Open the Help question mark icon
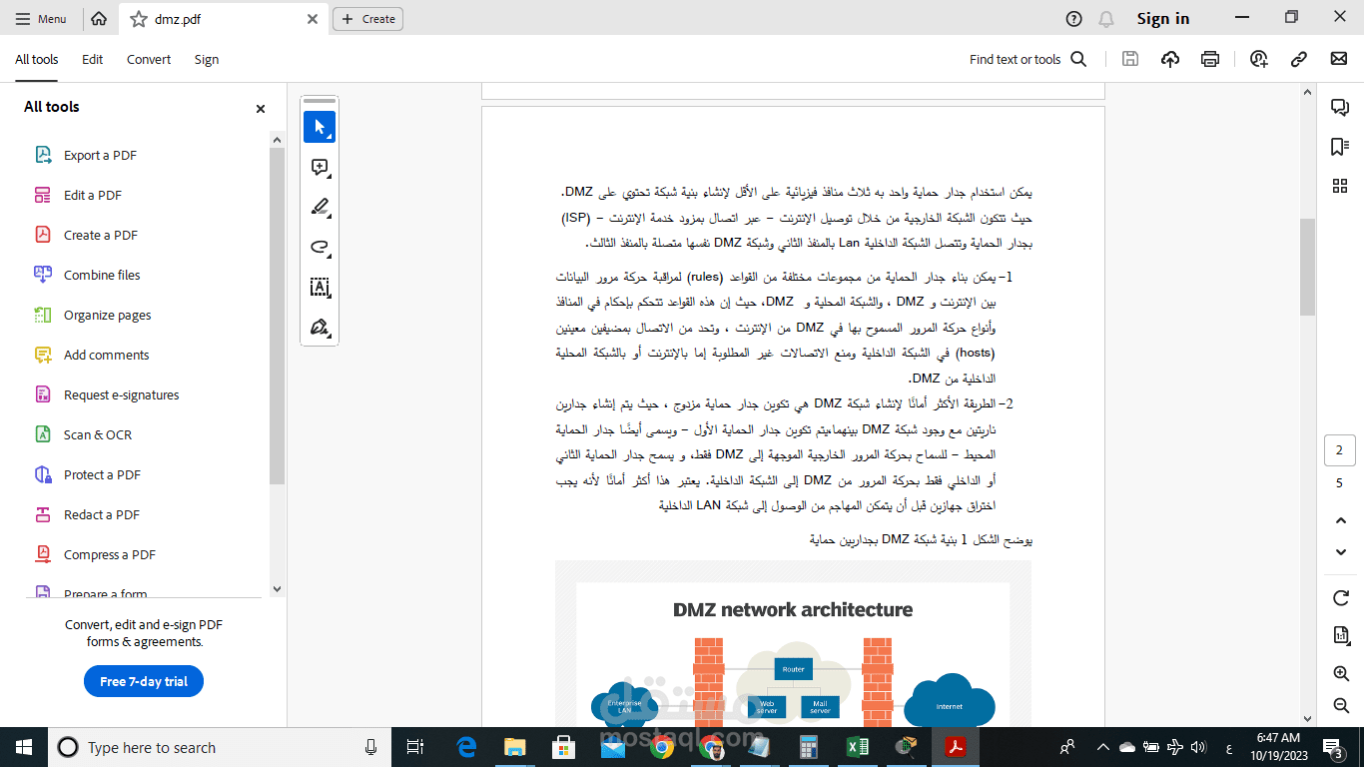Viewport: 1364px width, 767px height. click(1073, 18)
